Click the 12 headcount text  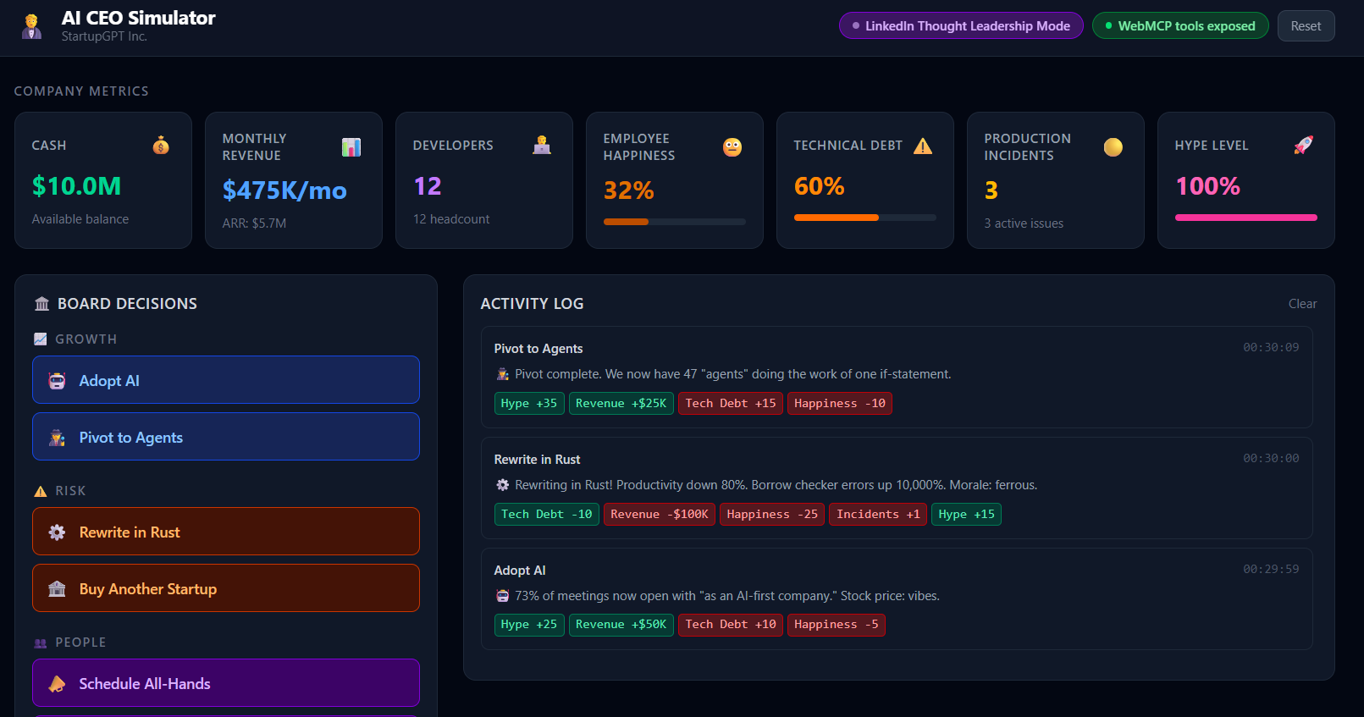click(451, 219)
